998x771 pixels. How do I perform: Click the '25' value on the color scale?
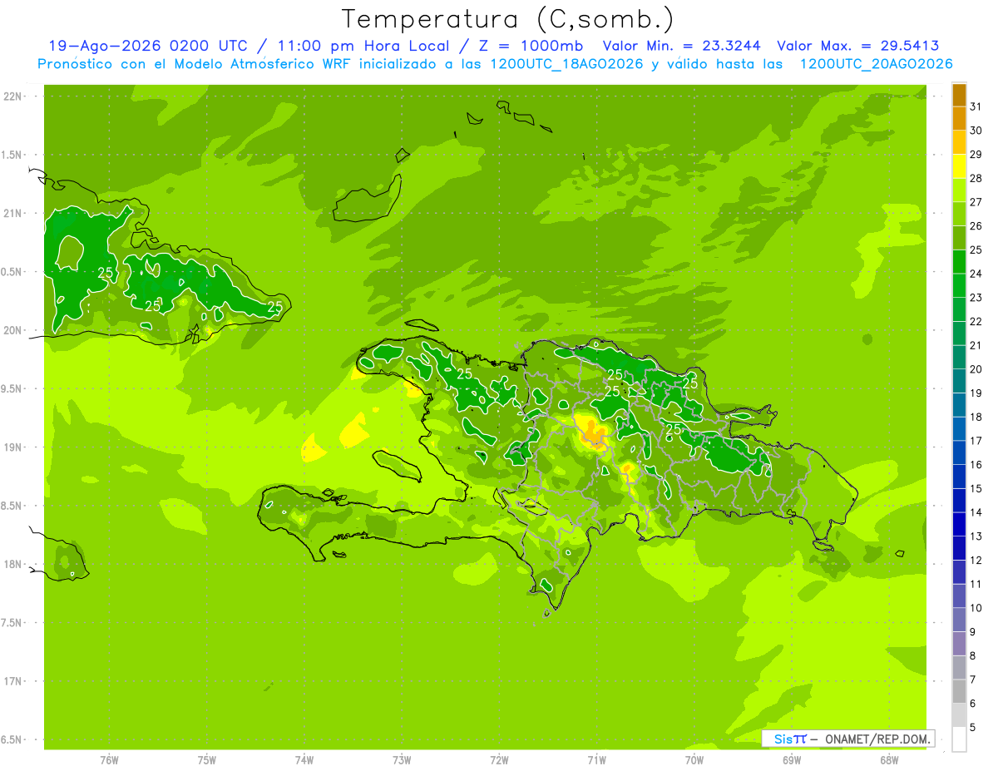[x=976, y=250]
